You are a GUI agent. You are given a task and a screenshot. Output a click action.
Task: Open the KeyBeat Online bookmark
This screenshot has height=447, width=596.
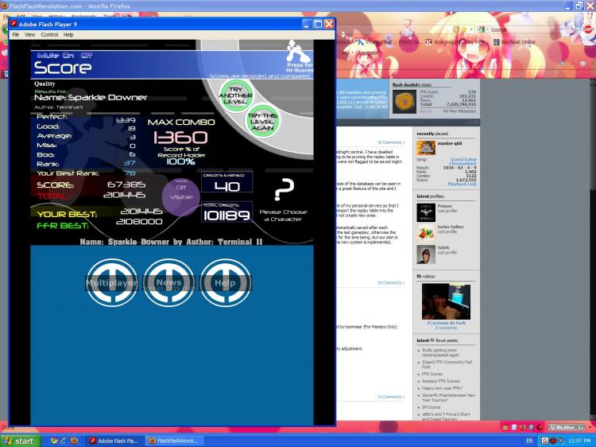[x=514, y=42]
